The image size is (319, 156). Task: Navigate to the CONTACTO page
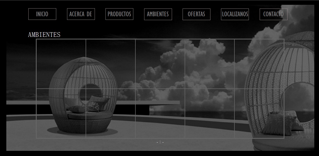273,14
